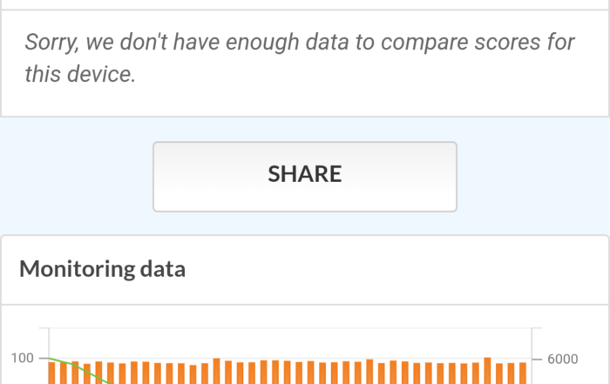The width and height of the screenshot is (610, 384).
Task: Click the words 'this device.' in the message
Action: (80, 75)
